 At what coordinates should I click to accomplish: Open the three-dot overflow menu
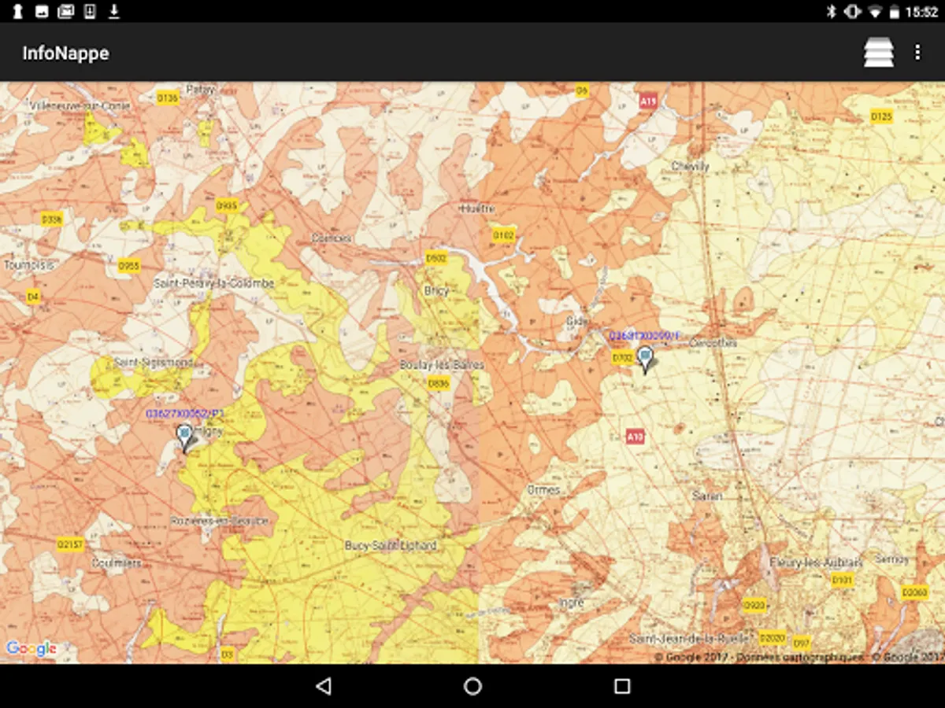917,53
